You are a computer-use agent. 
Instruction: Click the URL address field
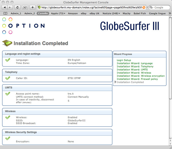[92, 7]
